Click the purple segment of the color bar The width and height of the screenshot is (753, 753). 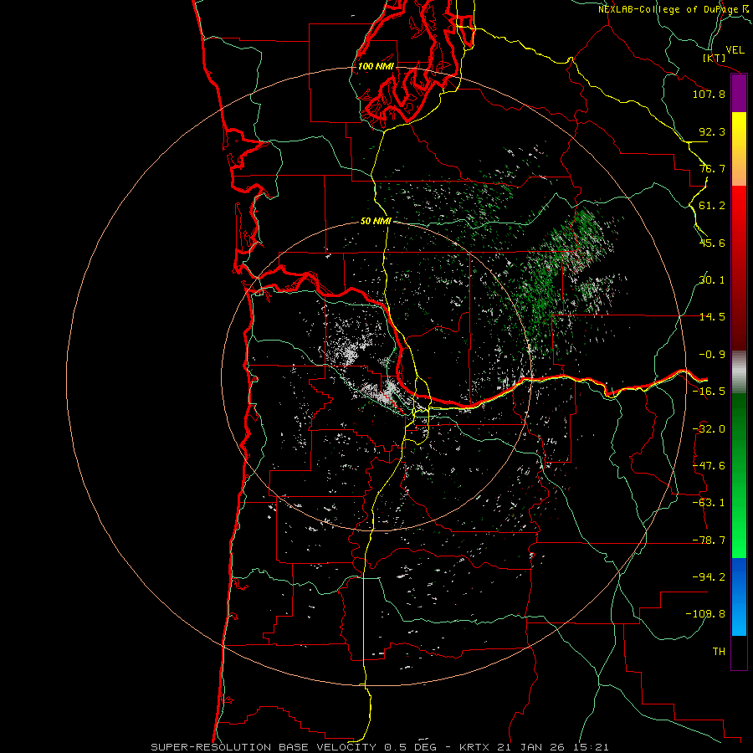[x=739, y=94]
